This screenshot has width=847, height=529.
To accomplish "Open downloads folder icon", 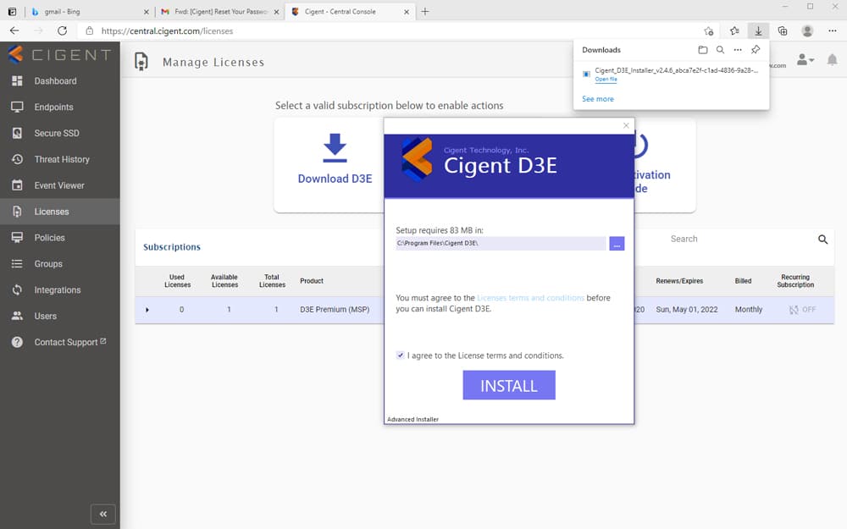I will tap(703, 50).
